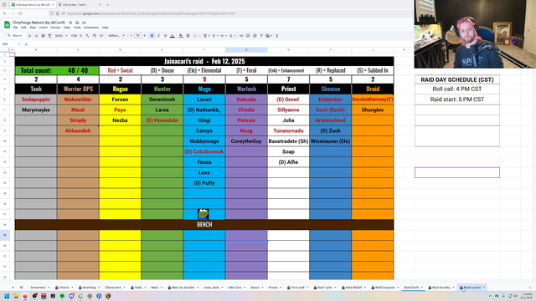
Task: Switch to the Streamers sheet tab
Action: click(38, 288)
